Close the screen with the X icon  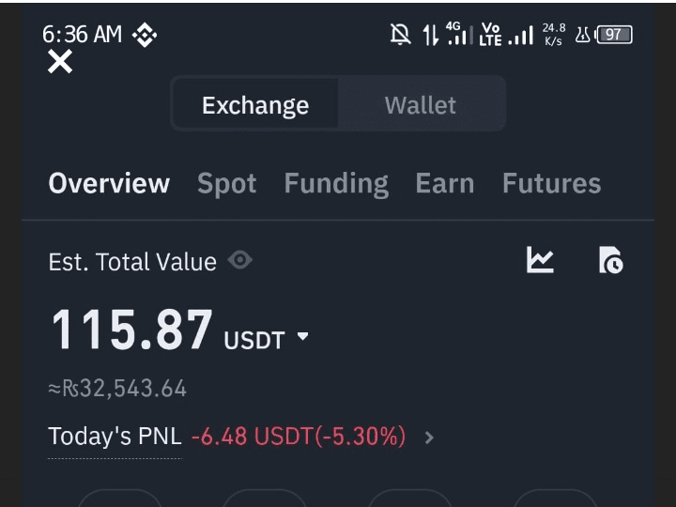(60, 61)
